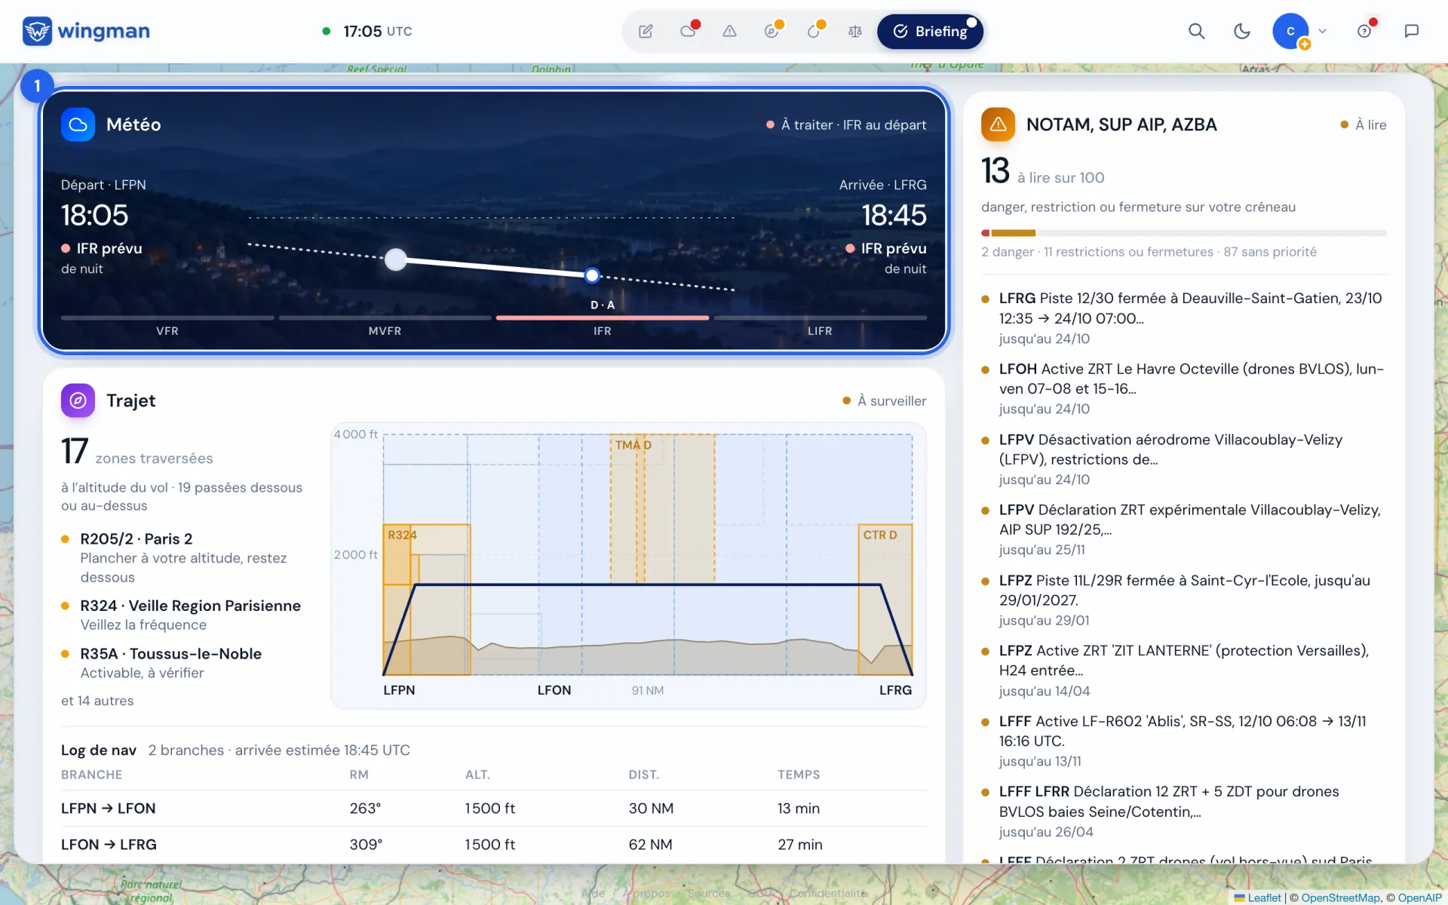Show the 'et 14 autres' zones
Image resolution: width=1448 pixels, height=905 pixels.
pos(97,701)
